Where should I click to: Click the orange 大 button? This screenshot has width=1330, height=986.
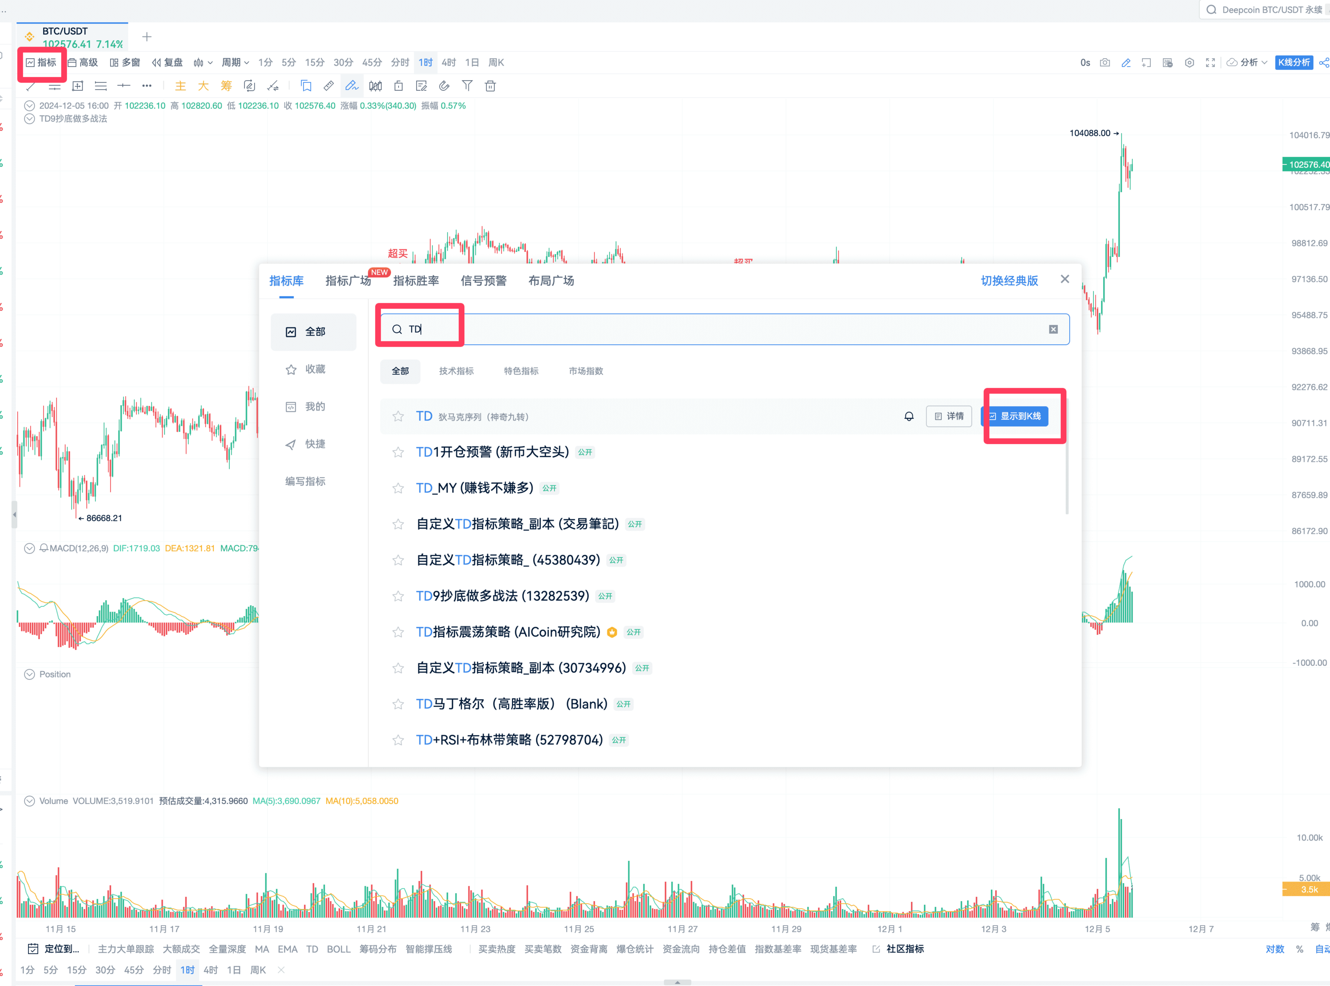203,86
